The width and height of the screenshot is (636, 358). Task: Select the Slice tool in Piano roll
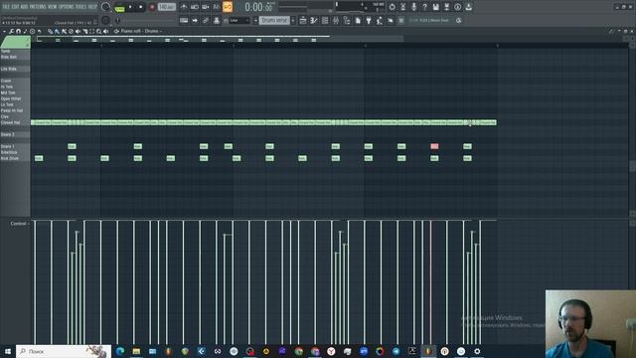click(x=85, y=31)
